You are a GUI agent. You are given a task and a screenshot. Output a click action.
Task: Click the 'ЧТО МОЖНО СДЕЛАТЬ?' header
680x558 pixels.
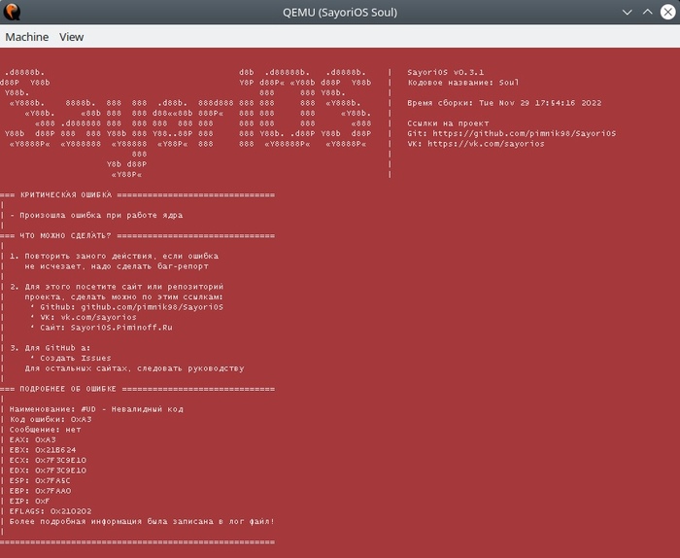click(65, 235)
